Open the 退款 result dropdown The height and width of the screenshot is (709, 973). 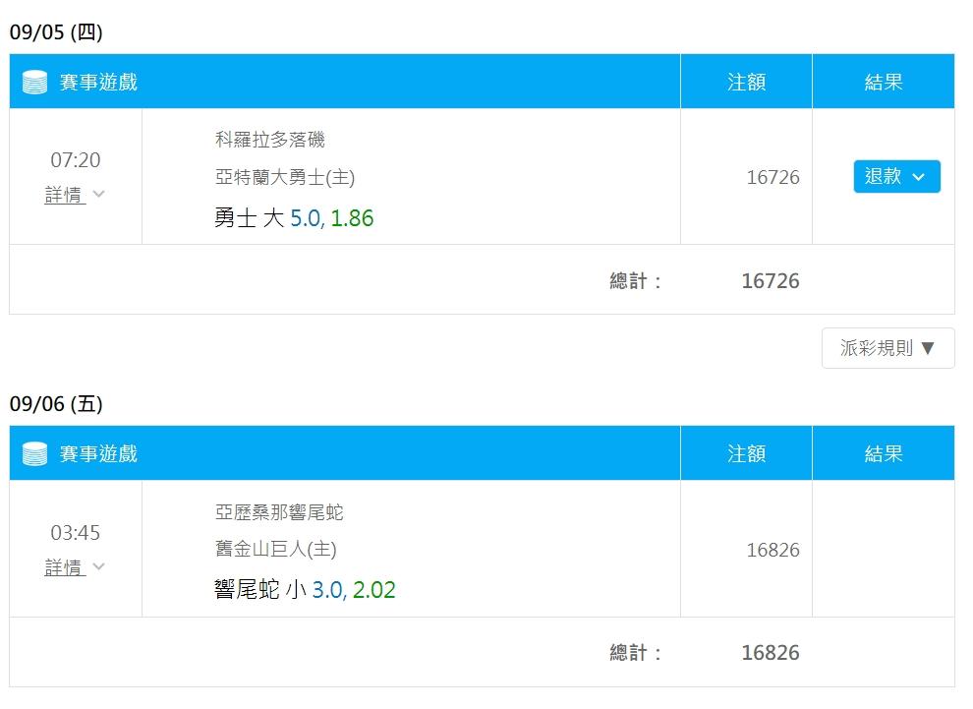click(896, 176)
